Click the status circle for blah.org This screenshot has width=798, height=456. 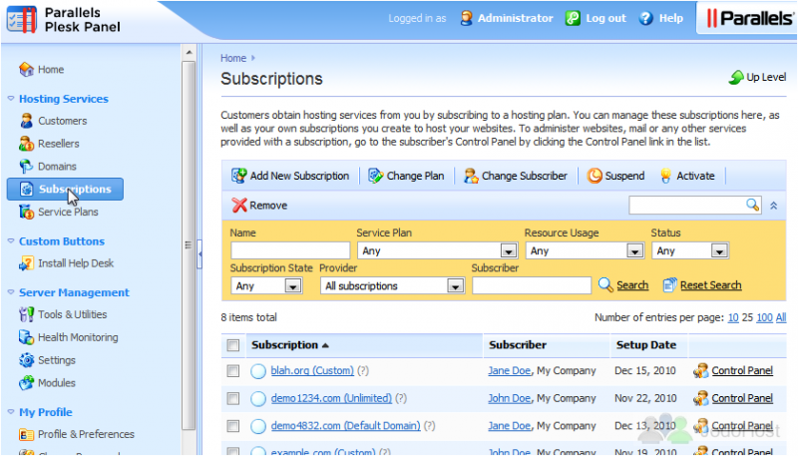[x=258, y=371]
